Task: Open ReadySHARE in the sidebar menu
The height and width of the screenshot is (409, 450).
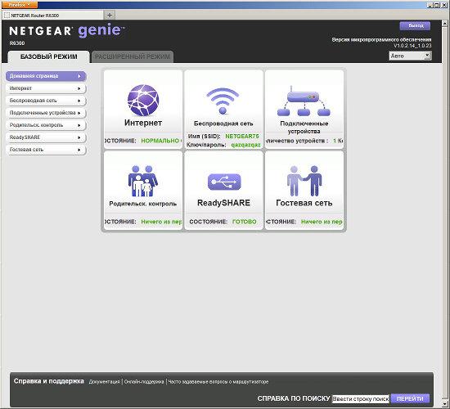Action: (x=46, y=137)
